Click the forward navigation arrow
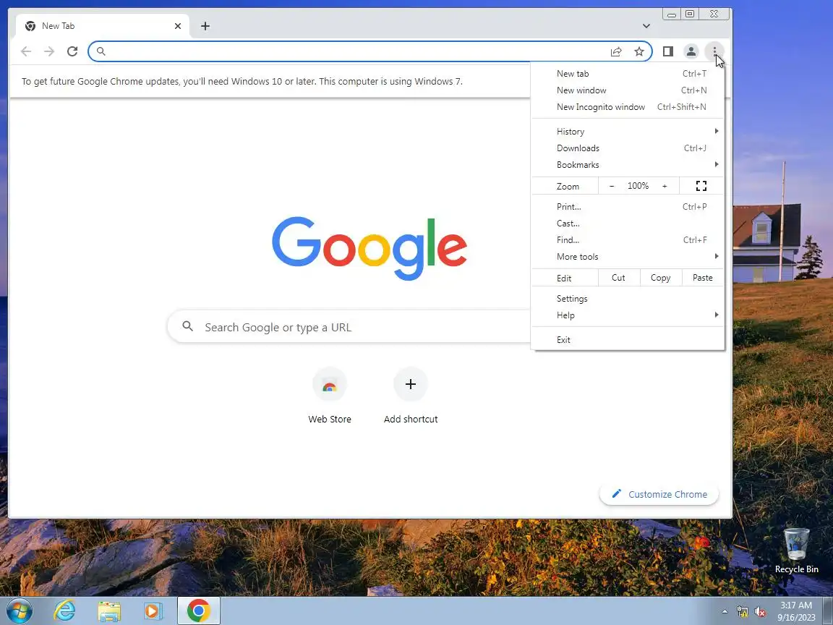 coord(49,51)
